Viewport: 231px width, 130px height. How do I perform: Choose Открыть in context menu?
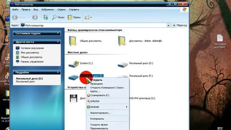pyautogui.click(x=108, y=80)
